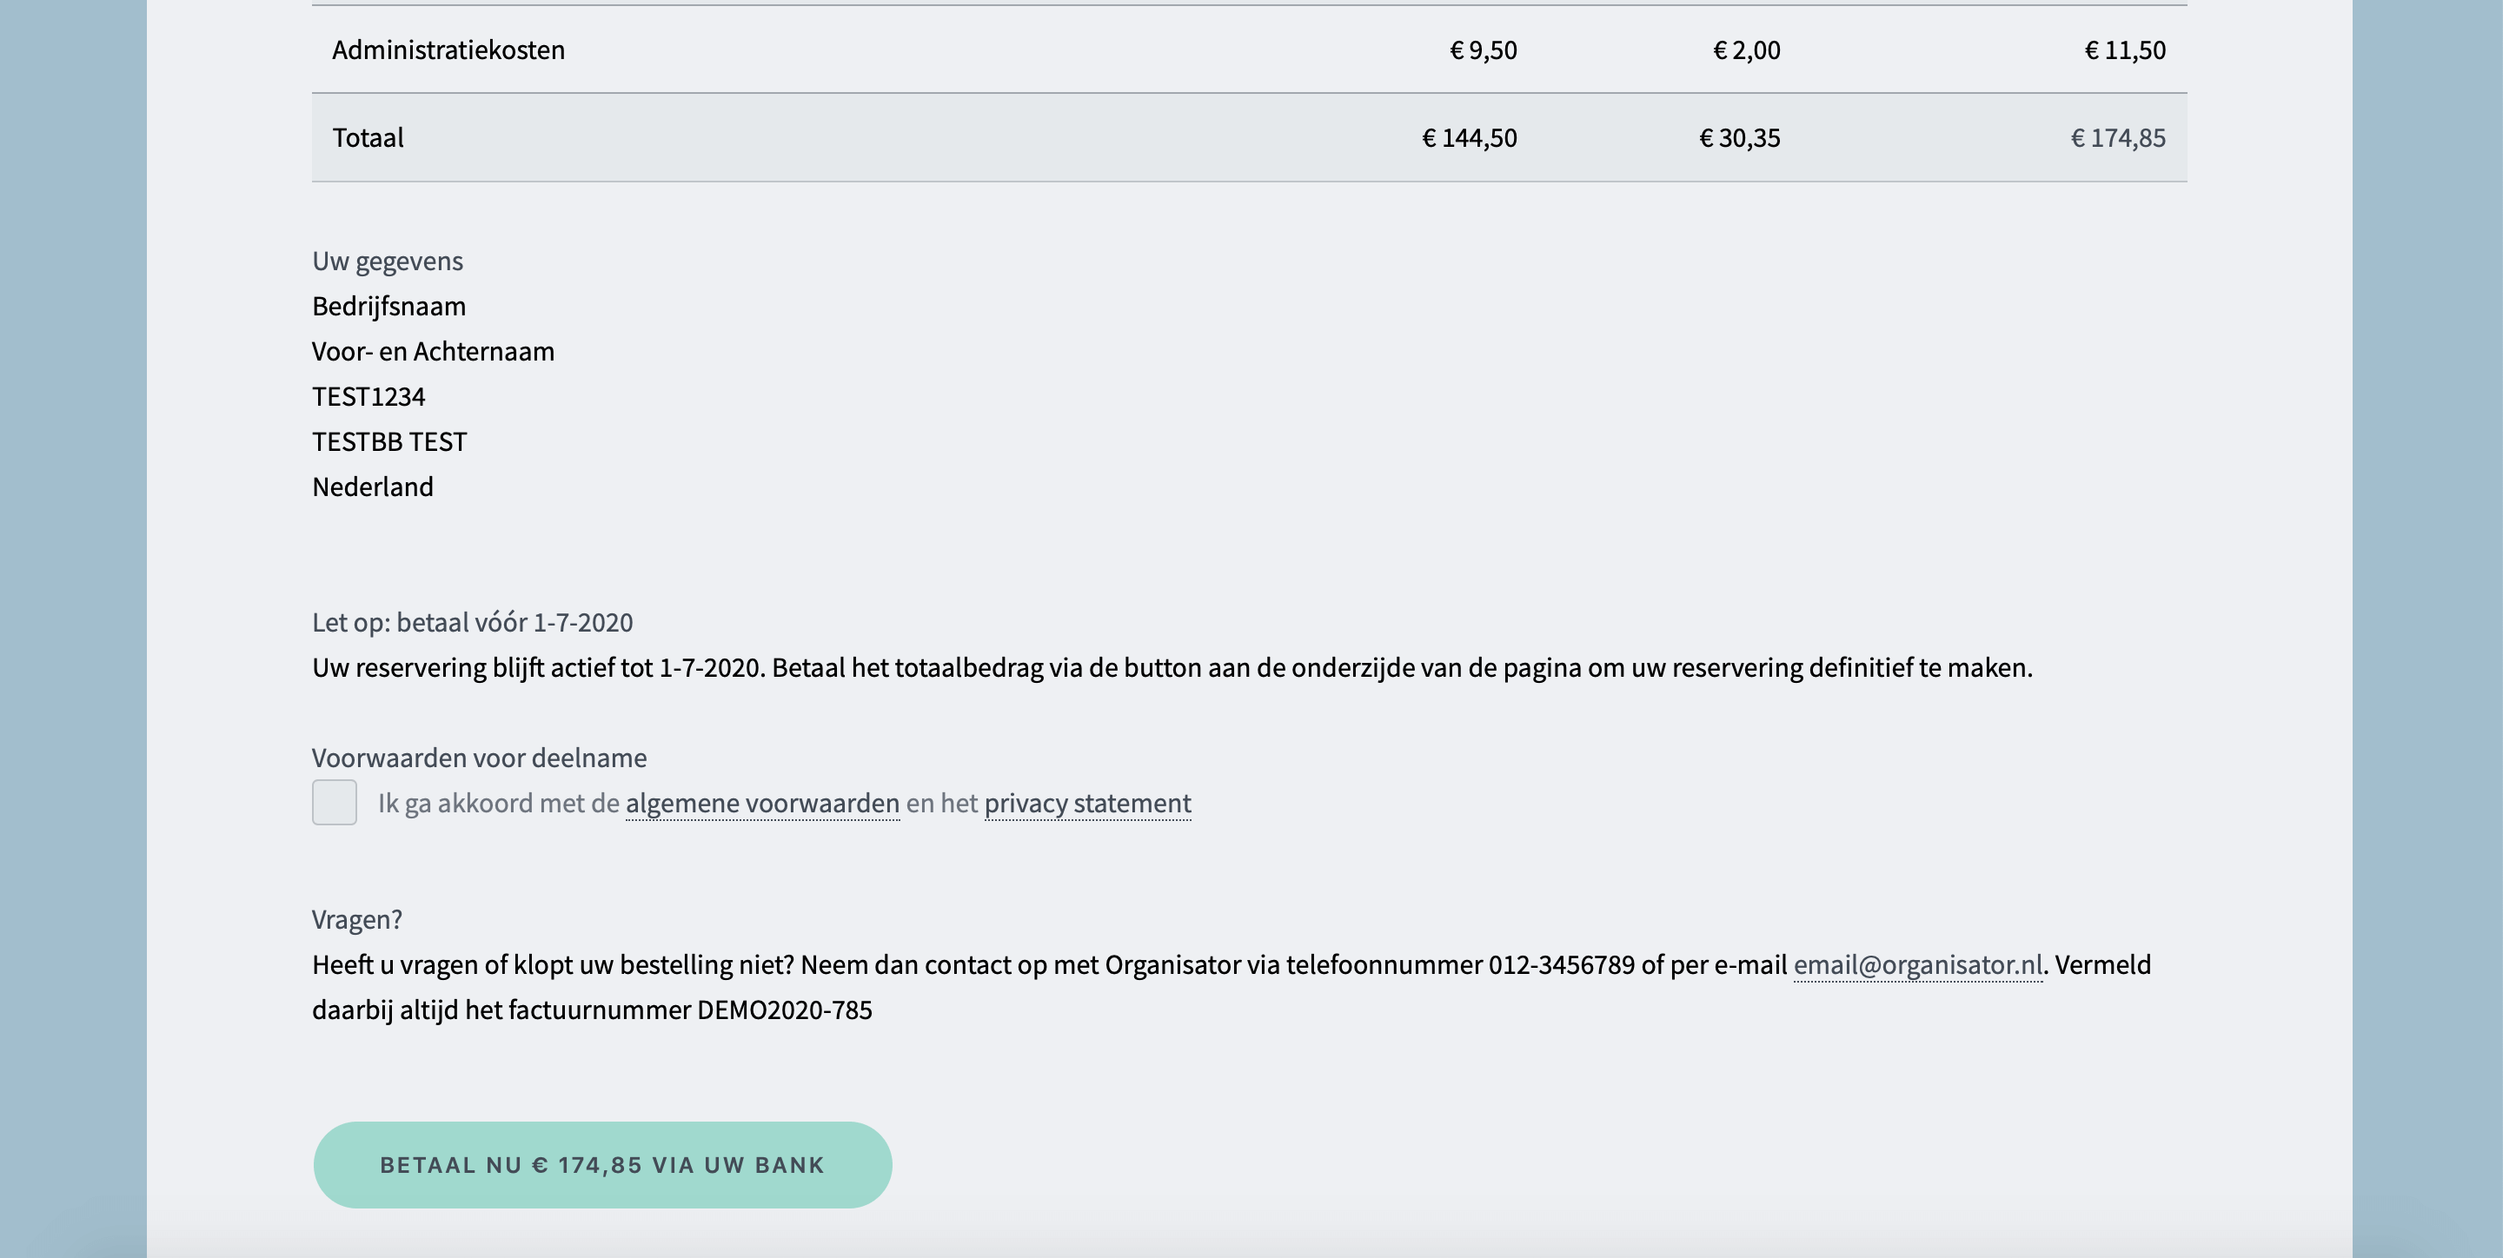Click the 'Ik ga akkoord met de' label text
This screenshot has width=2503, height=1258.
pyautogui.click(x=499, y=804)
